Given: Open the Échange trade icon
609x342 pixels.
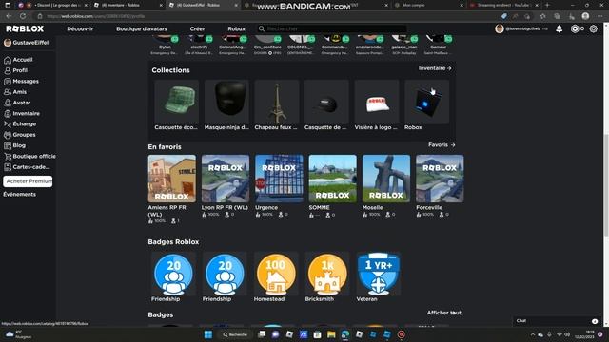Looking at the screenshot, I should [x=8, y=124].
